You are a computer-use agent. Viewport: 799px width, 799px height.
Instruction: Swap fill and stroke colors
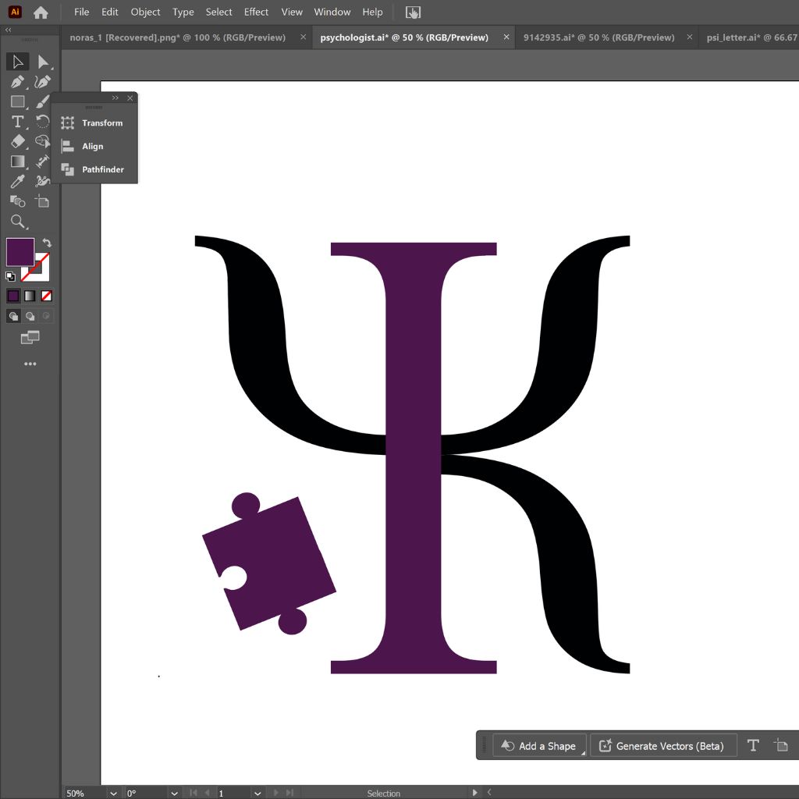pos(47,243)
